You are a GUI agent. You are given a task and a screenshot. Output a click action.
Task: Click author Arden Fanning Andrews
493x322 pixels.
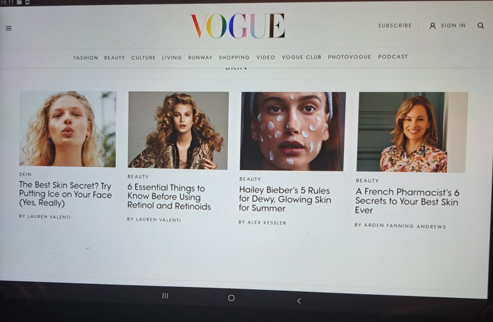(400, 226)
